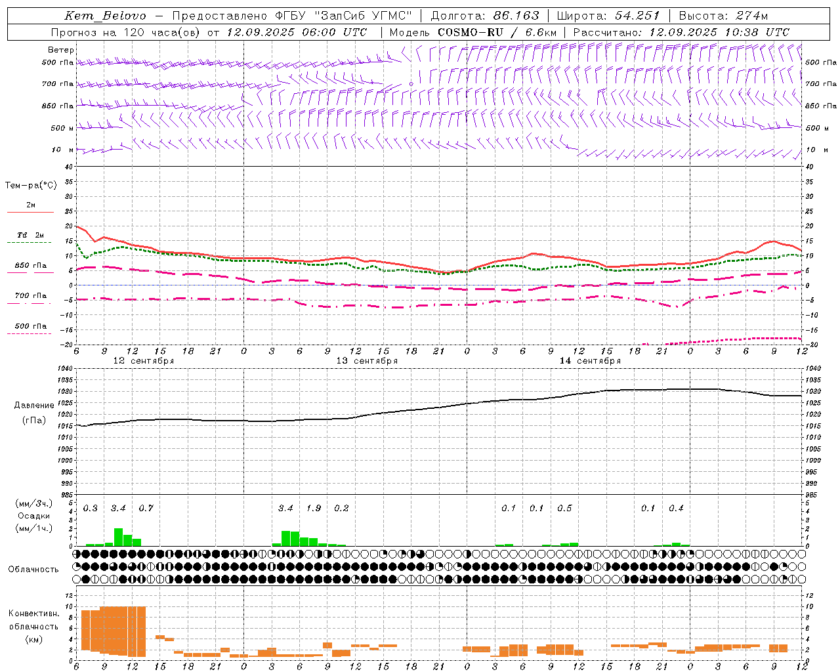
Task: Click the 'Давление' pressure label
Action: [34, 406]
